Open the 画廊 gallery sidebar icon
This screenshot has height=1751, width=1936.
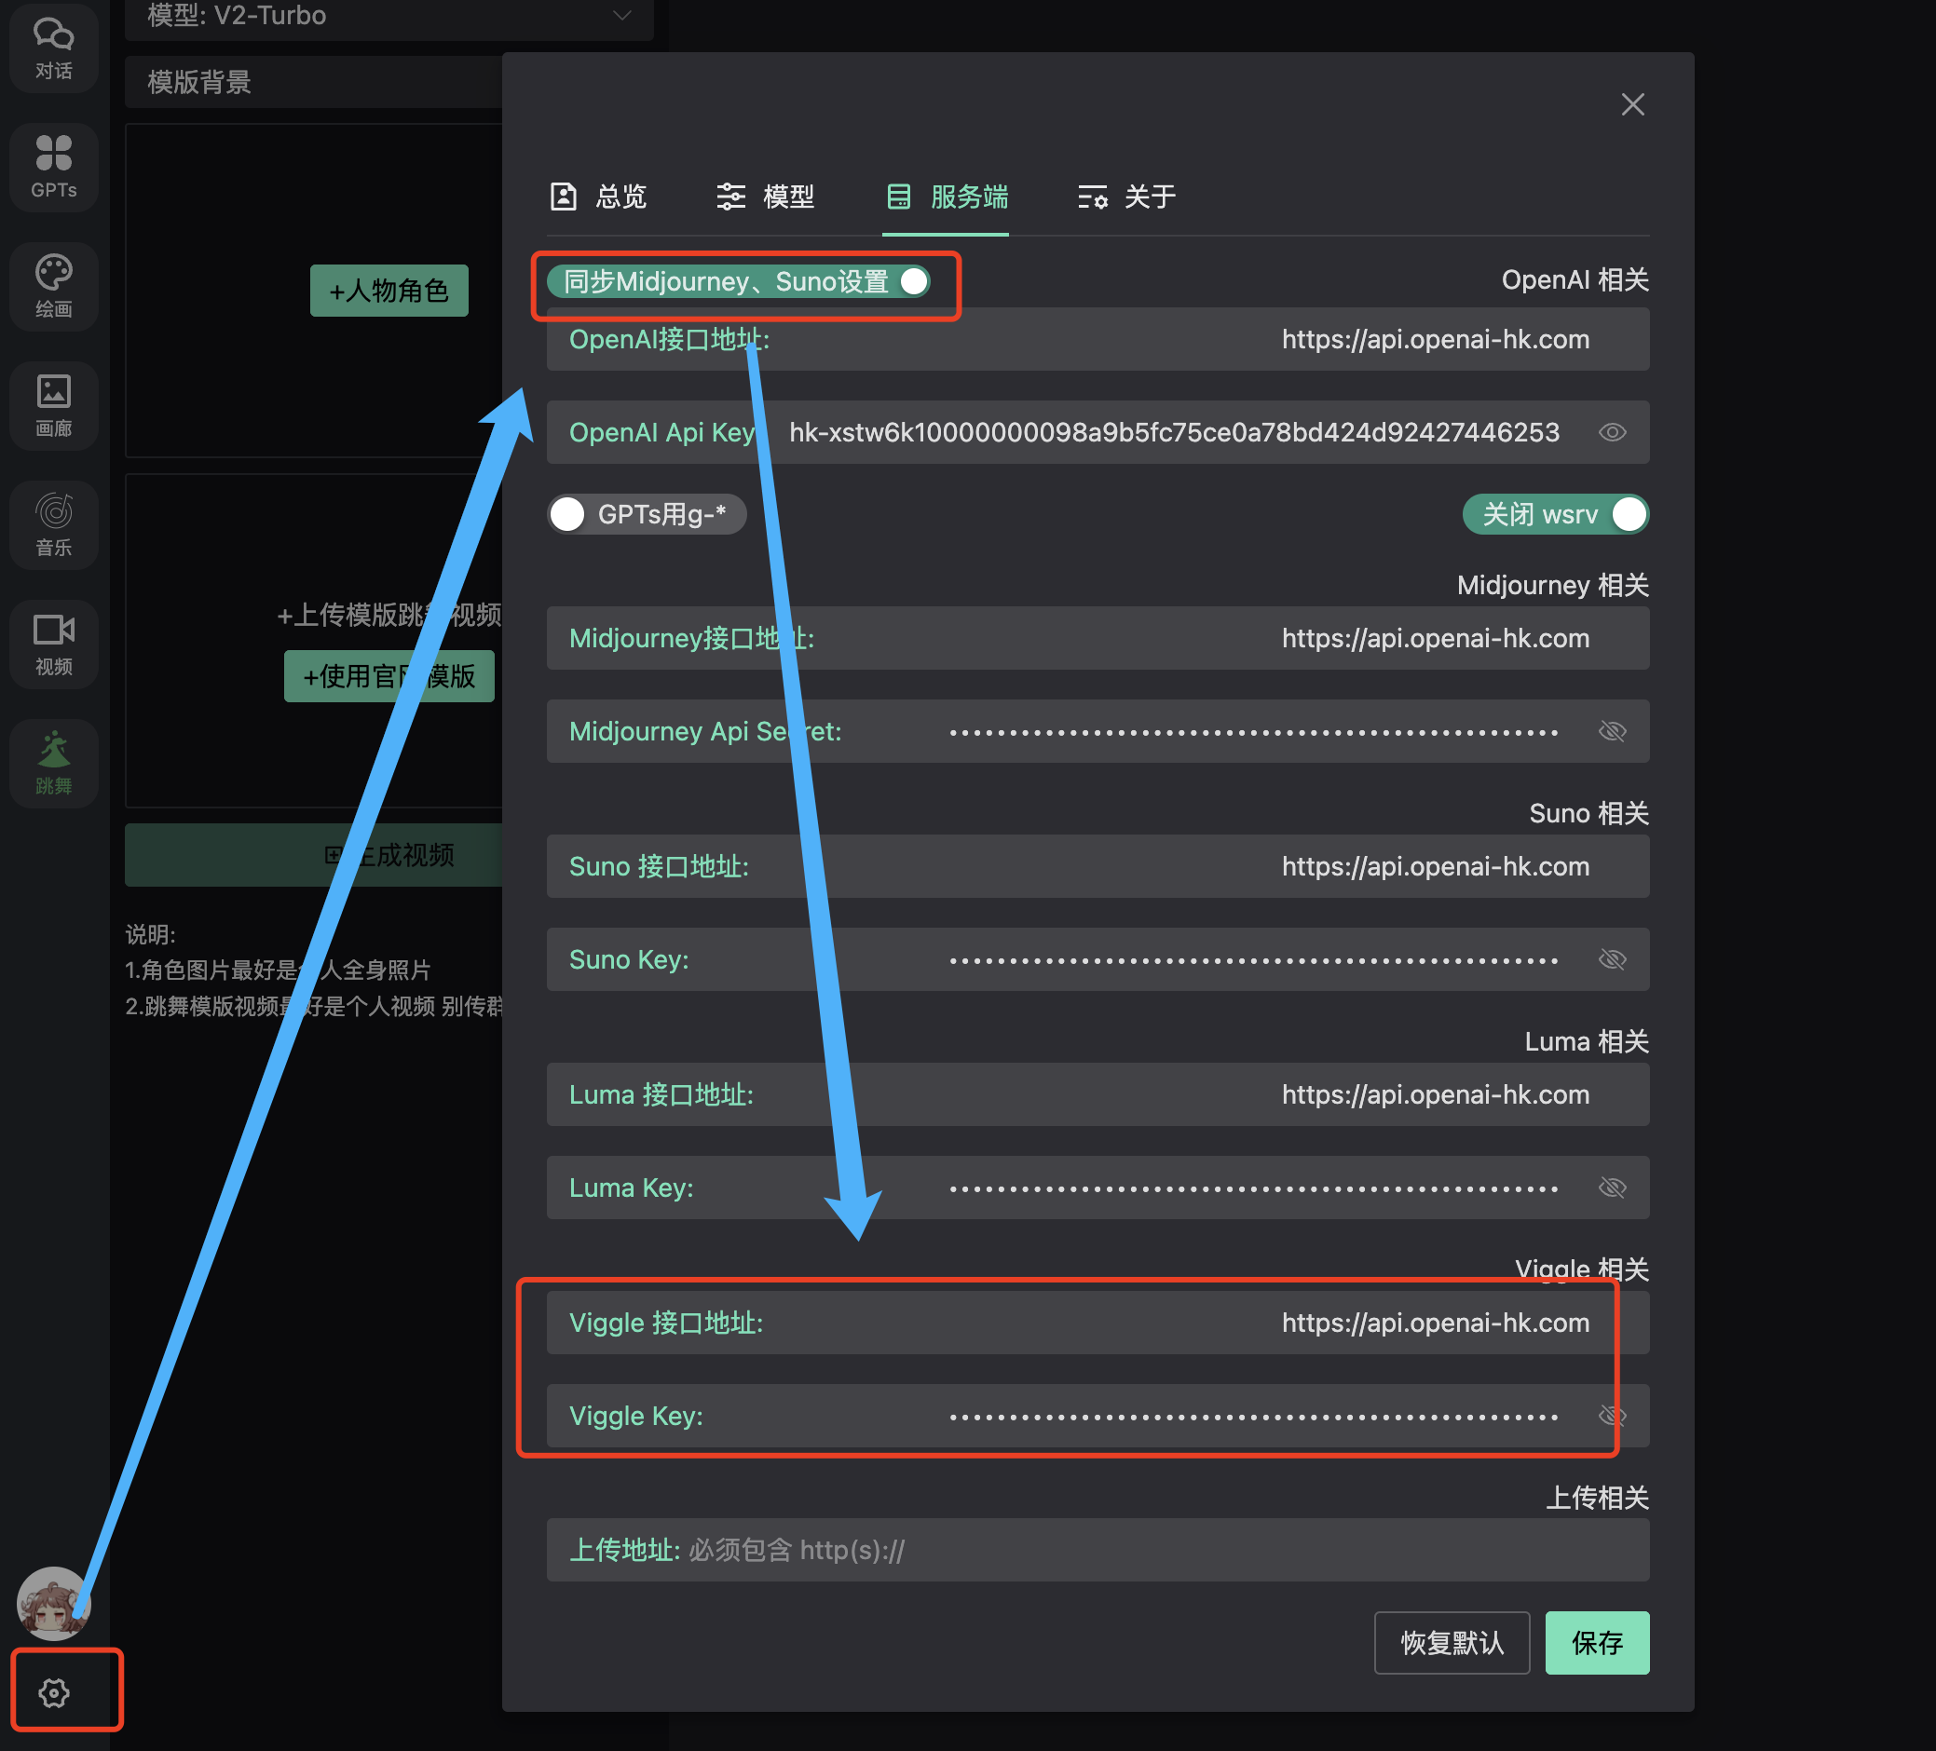coord(54,404)
